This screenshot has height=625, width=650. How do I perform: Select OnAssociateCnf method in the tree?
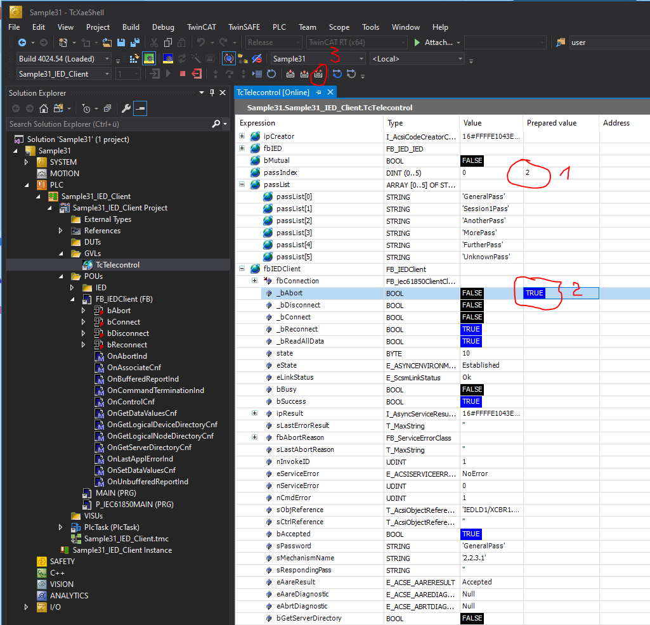(x=134, y=367)
